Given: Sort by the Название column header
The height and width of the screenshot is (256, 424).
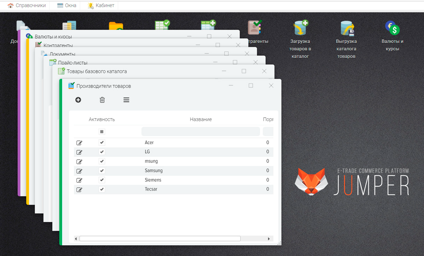Looking at the screenshot, I should [x=201, y=119].
